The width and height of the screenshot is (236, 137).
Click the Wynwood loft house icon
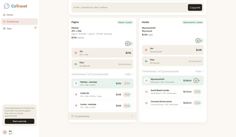tap(146, 80)
